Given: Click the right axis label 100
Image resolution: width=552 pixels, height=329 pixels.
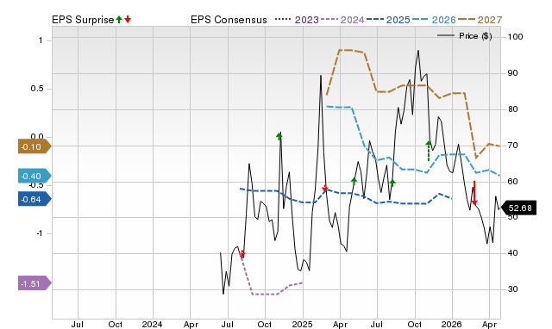Looking at the screenshot, I should [x=516, y=36].
